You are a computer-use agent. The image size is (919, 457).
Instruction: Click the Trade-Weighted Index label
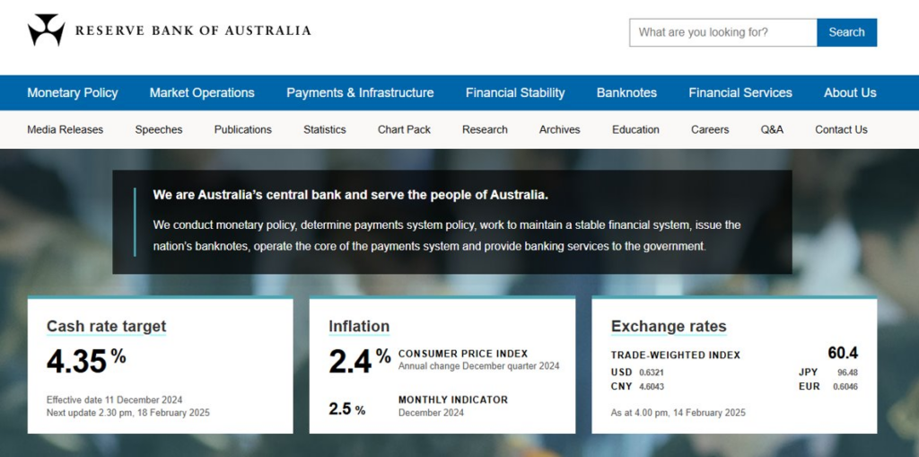pyautogui.click(x=675, y=355)
